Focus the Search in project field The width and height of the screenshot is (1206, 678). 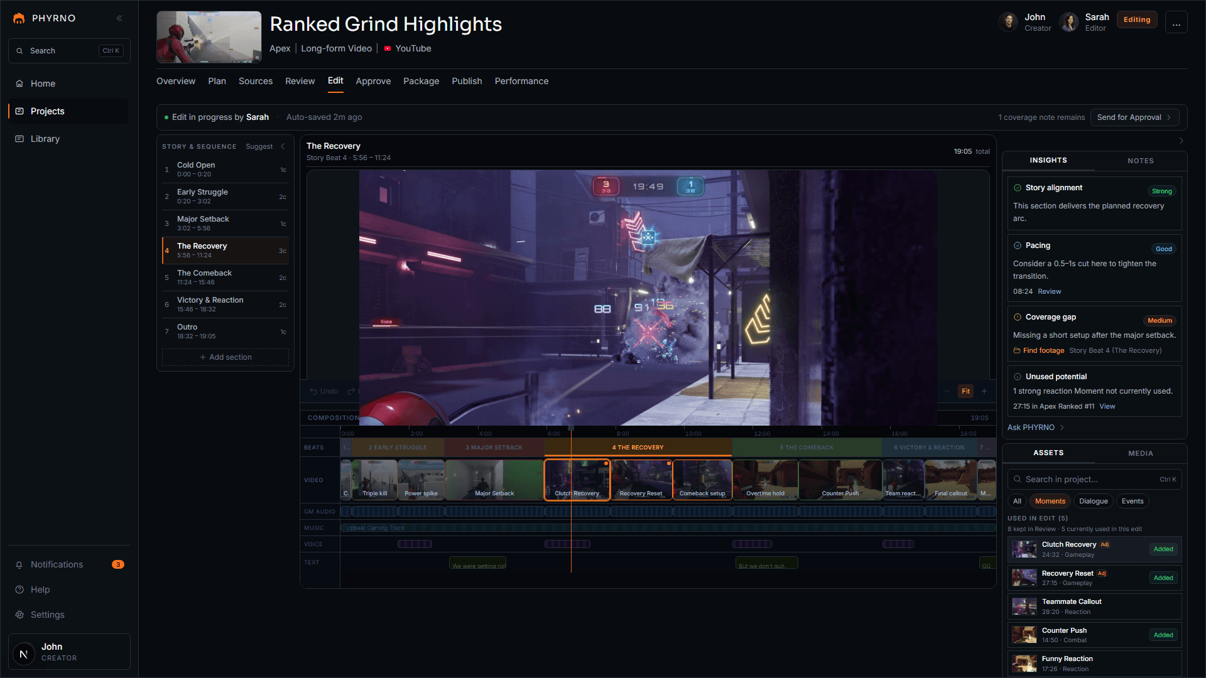pos(1094,479)
